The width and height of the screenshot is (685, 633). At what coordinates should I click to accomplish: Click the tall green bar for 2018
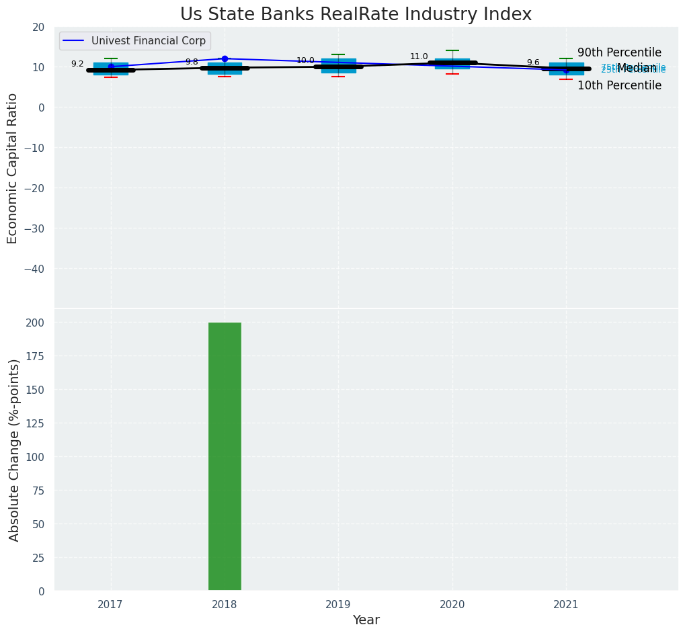point(225,456)
